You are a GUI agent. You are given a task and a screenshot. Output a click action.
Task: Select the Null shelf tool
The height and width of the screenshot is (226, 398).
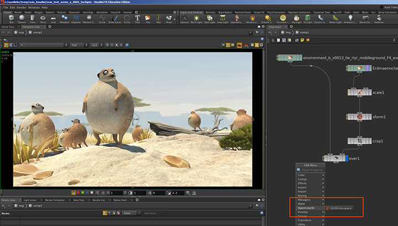coord(159,19)
